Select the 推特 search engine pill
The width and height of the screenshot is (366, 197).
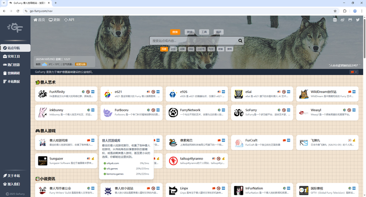tap(230, 49)
